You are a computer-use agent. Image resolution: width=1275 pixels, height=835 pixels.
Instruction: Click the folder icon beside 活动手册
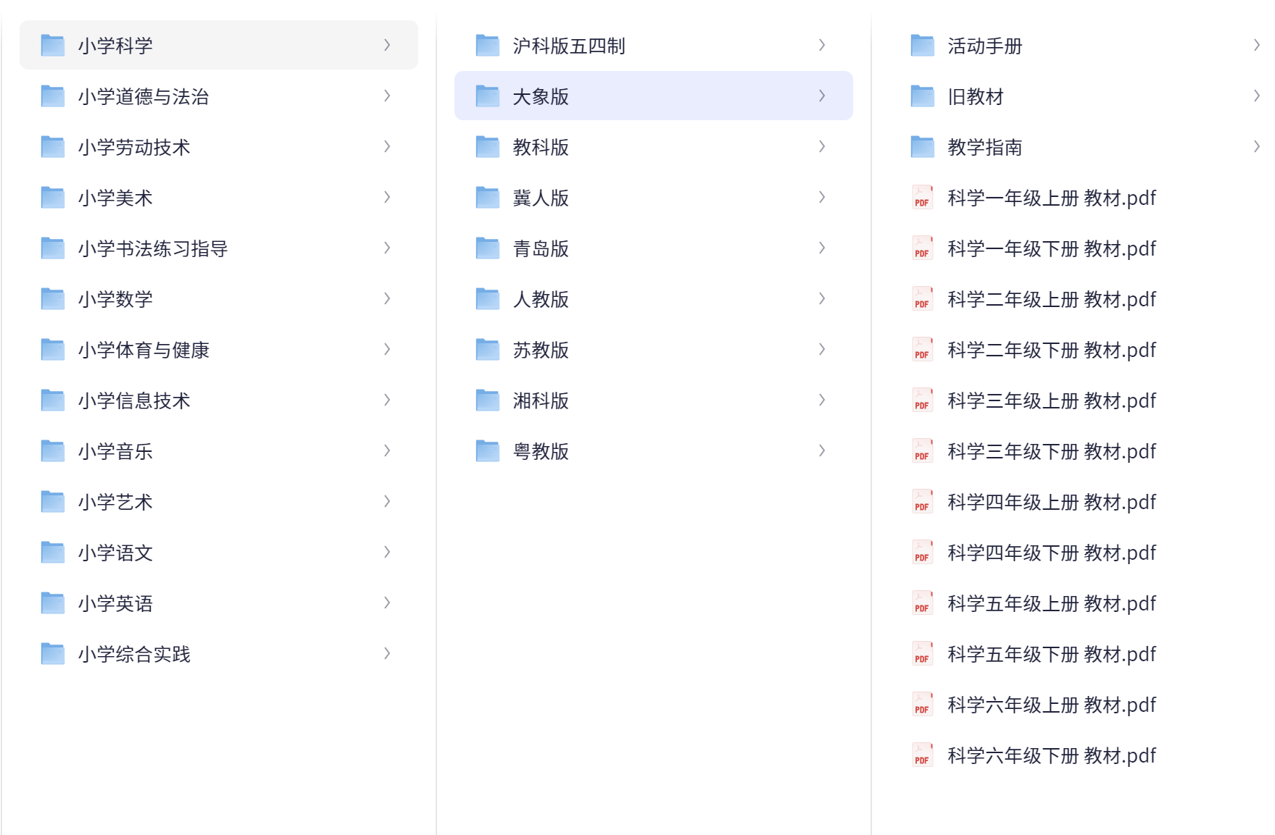pos(923,45)
